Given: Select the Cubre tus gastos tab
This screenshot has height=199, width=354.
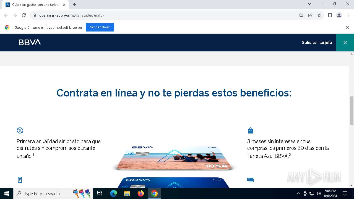Looking at the screenshot, I should (x=35, y=5).
